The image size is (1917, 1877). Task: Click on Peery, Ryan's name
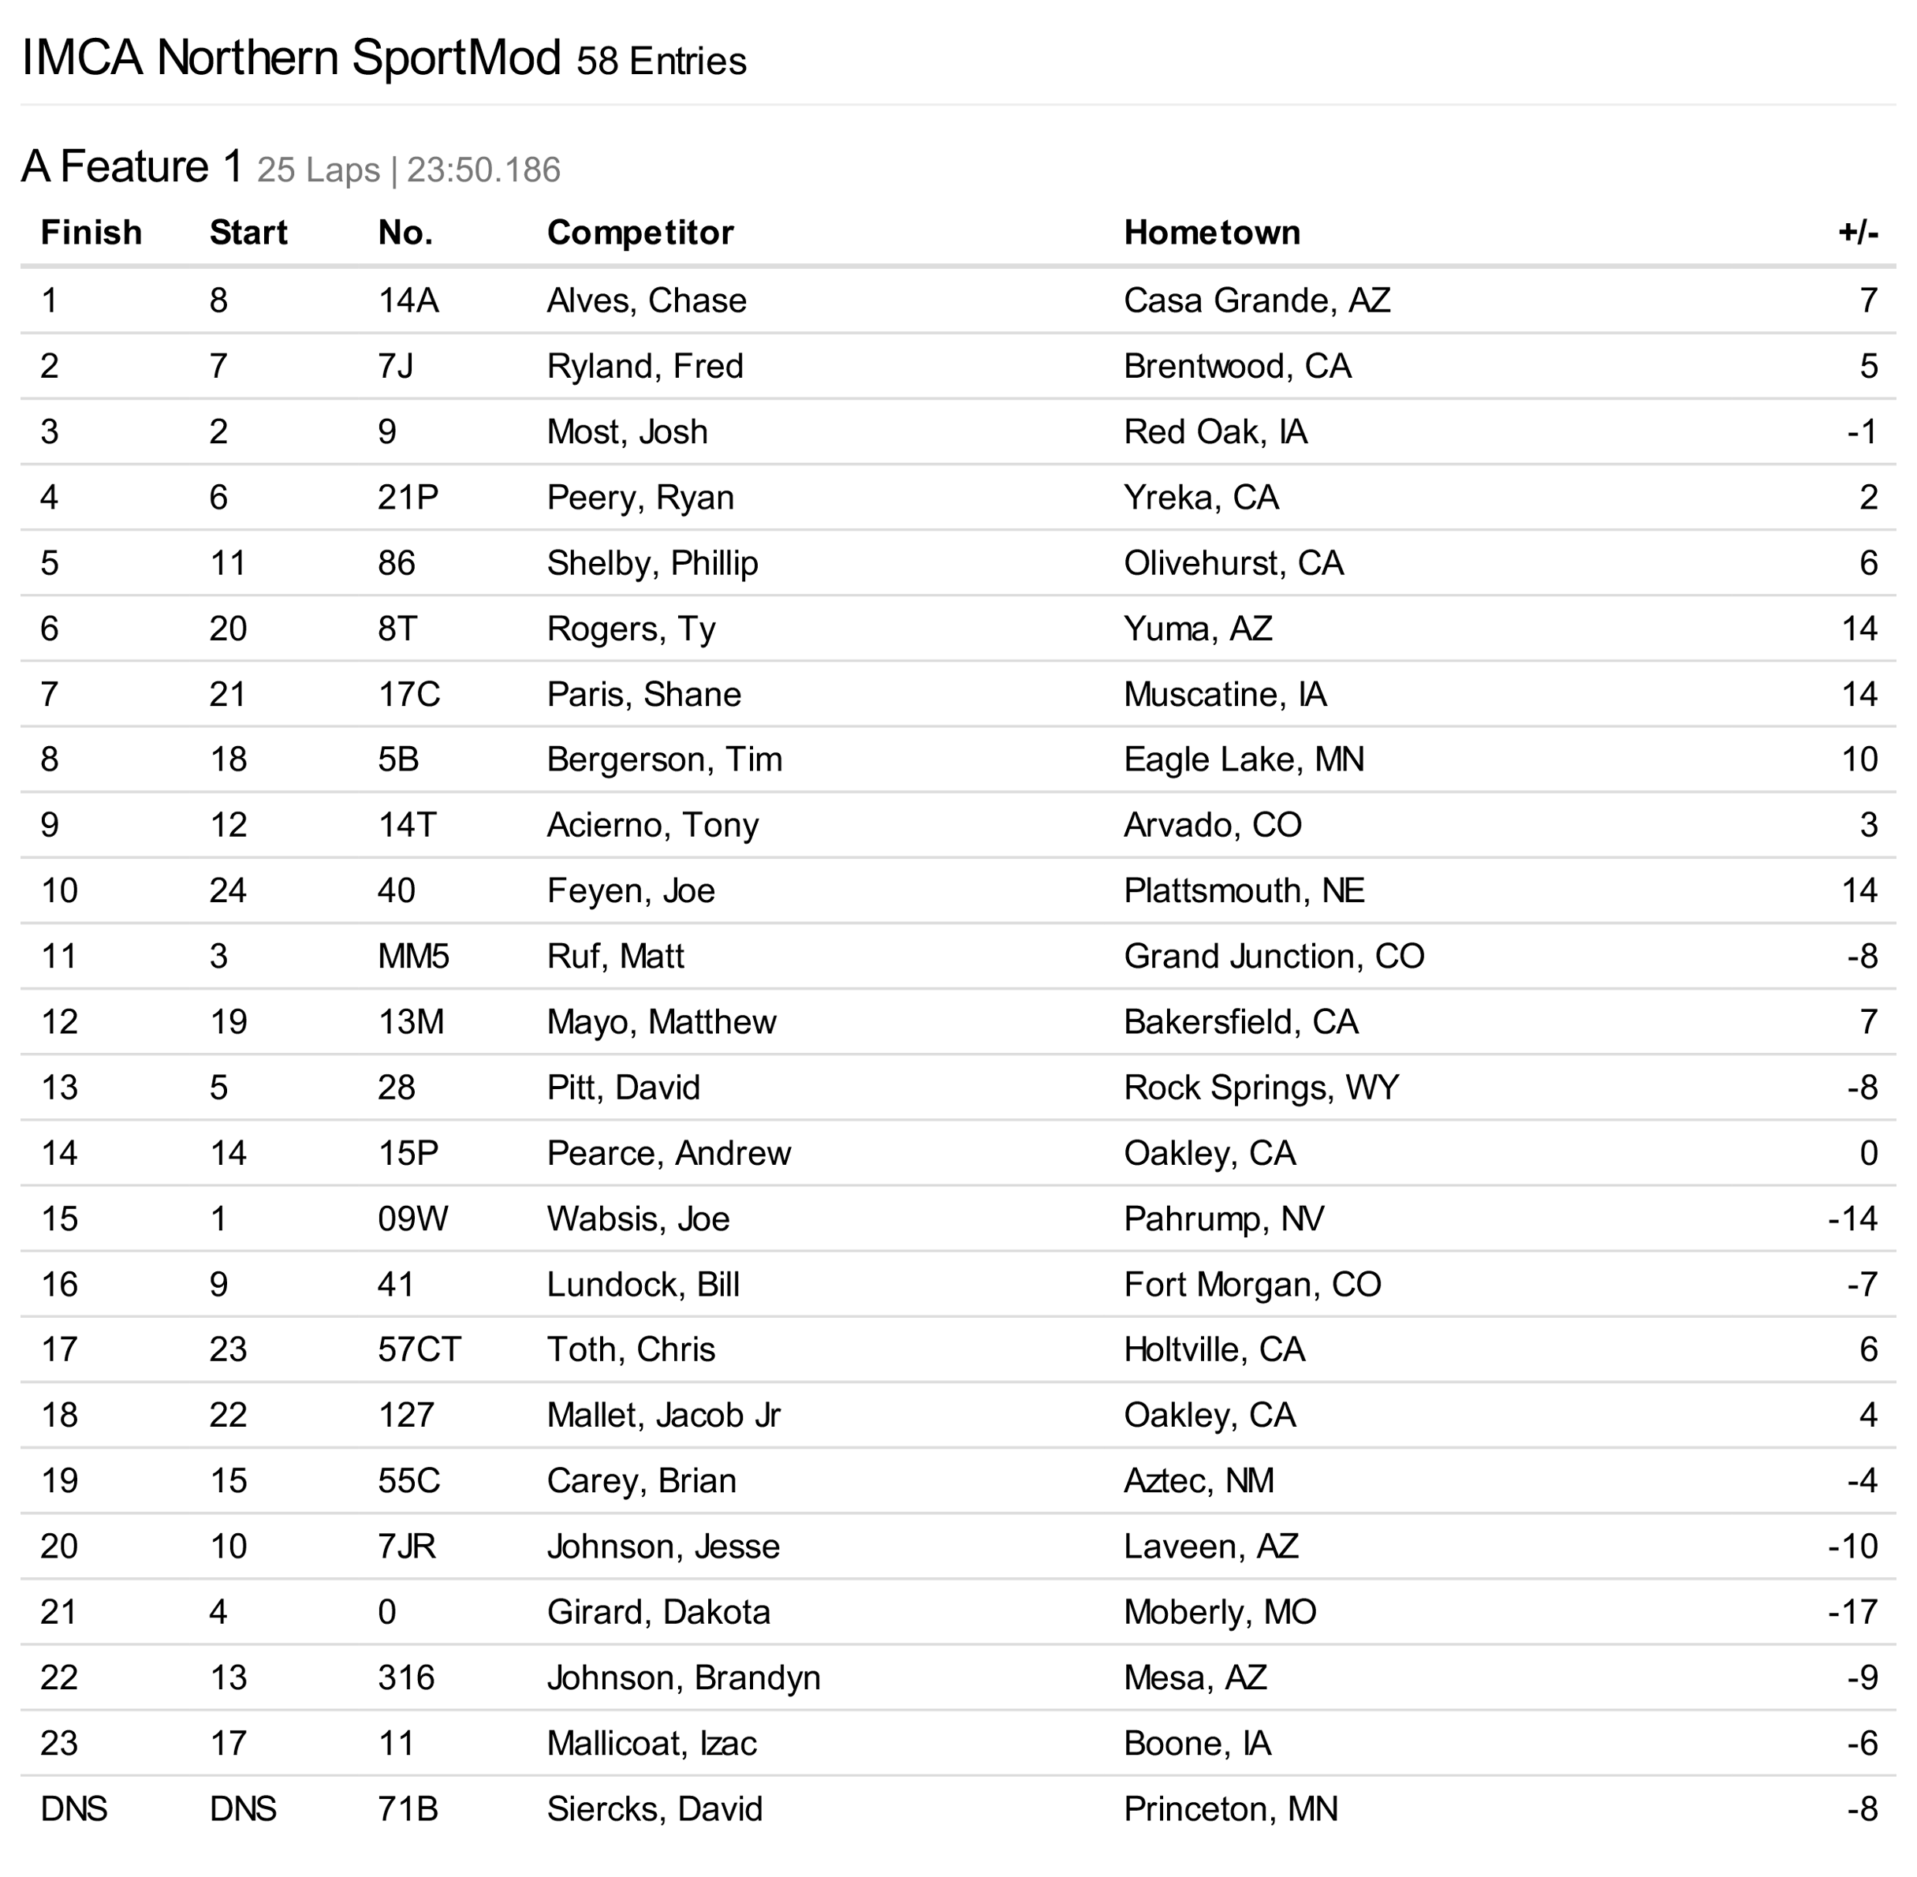click(640, 498)
